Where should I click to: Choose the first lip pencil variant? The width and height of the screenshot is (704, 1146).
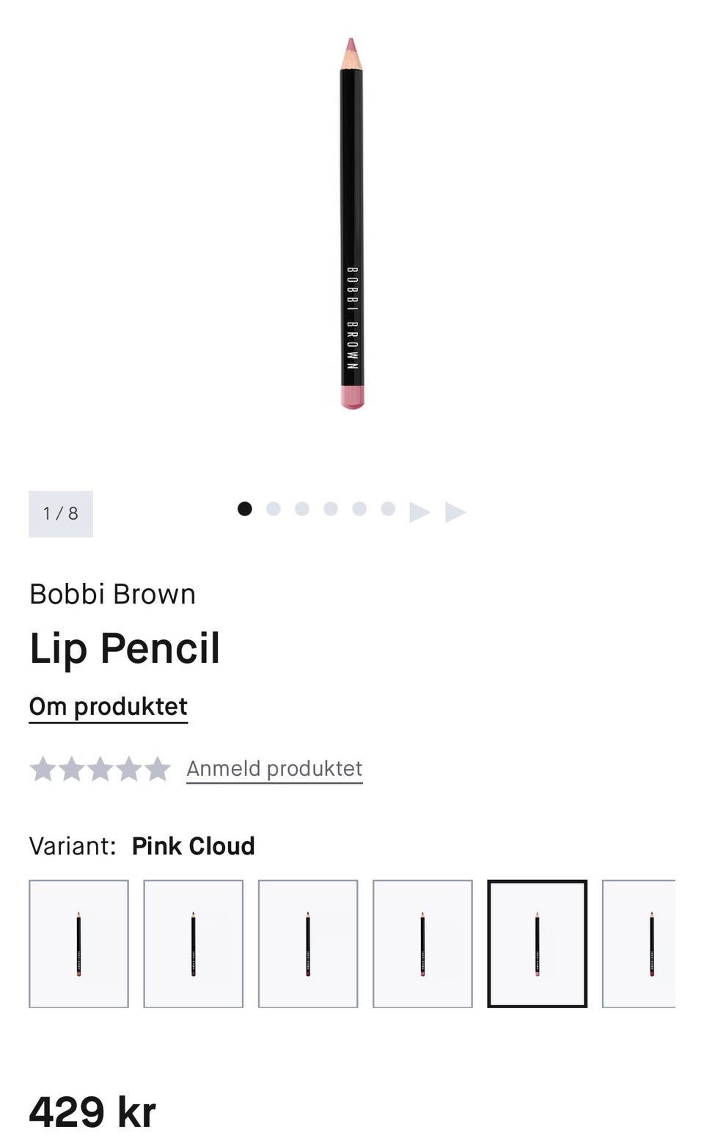point(78,944)
